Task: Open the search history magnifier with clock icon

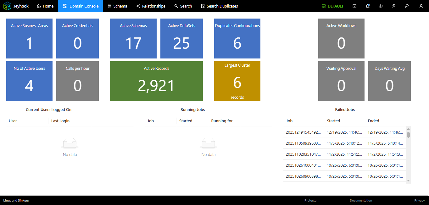Action: (393, 6)
